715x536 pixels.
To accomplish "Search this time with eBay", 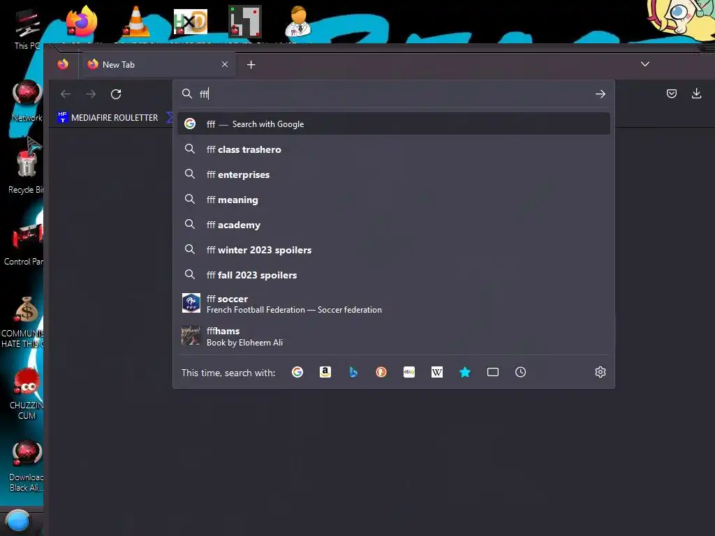I will [409, 373].
